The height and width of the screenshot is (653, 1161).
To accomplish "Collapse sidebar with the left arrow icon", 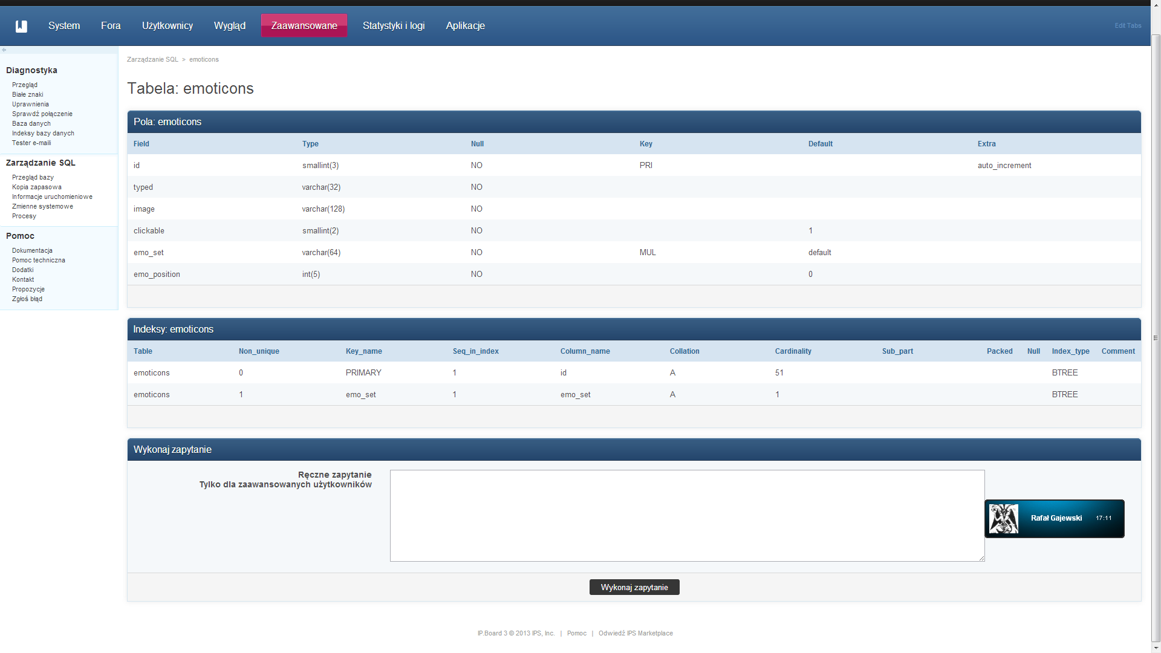I will point(4,50).
